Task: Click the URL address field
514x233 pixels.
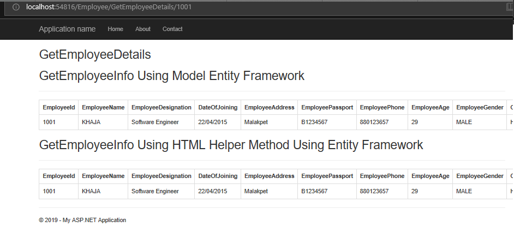Action: click(256, 7)
